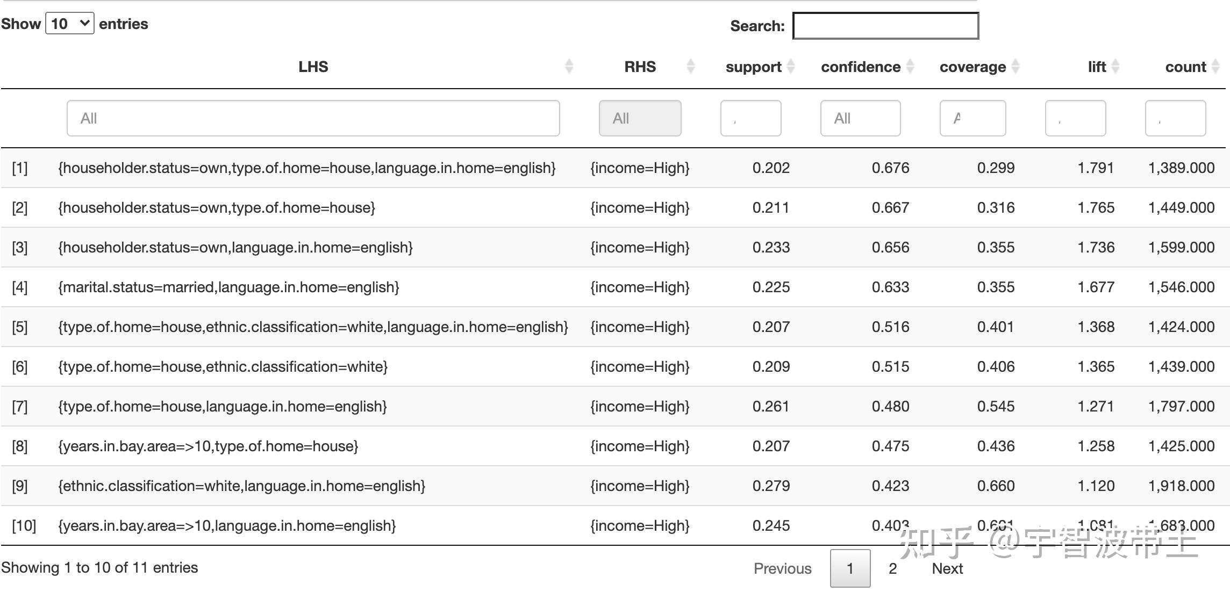Select page 1 pagination button
The width and height of the screenshot is (1230, 592).
click(x=850, y=568)
